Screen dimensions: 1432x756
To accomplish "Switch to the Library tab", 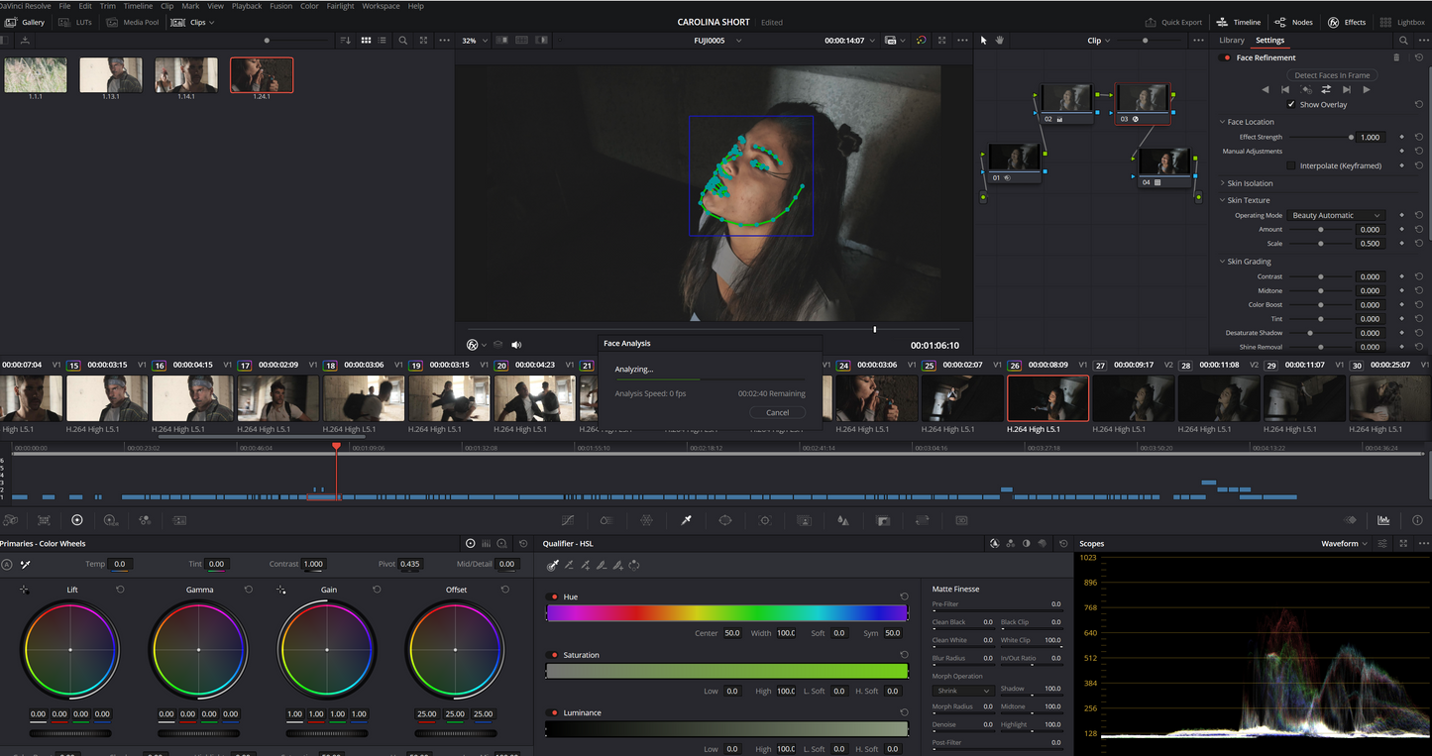I will point(1232,41).
